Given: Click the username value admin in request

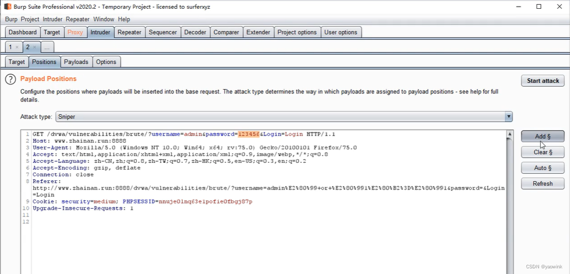Looking at the screenshot, I should tap(193, 134).
